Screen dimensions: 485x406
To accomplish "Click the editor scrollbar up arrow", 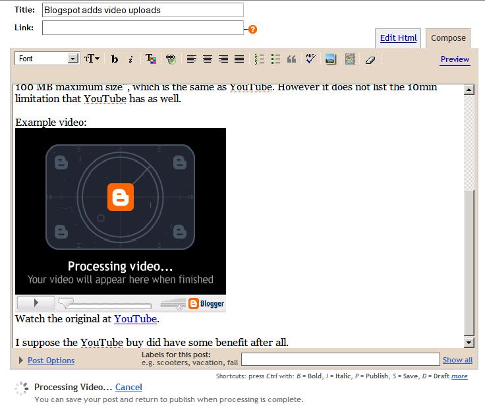I will [469, 90].
